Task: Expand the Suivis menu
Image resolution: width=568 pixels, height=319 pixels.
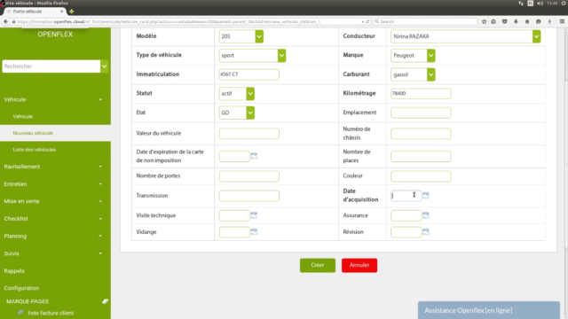Action: click(x=55, y=253)
